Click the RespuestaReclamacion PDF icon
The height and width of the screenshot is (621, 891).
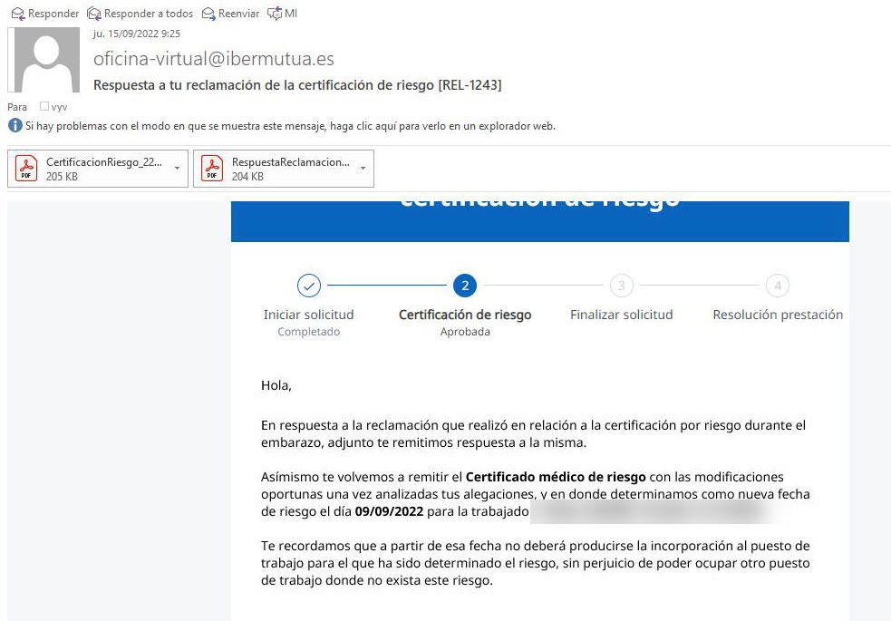[213, 169]
